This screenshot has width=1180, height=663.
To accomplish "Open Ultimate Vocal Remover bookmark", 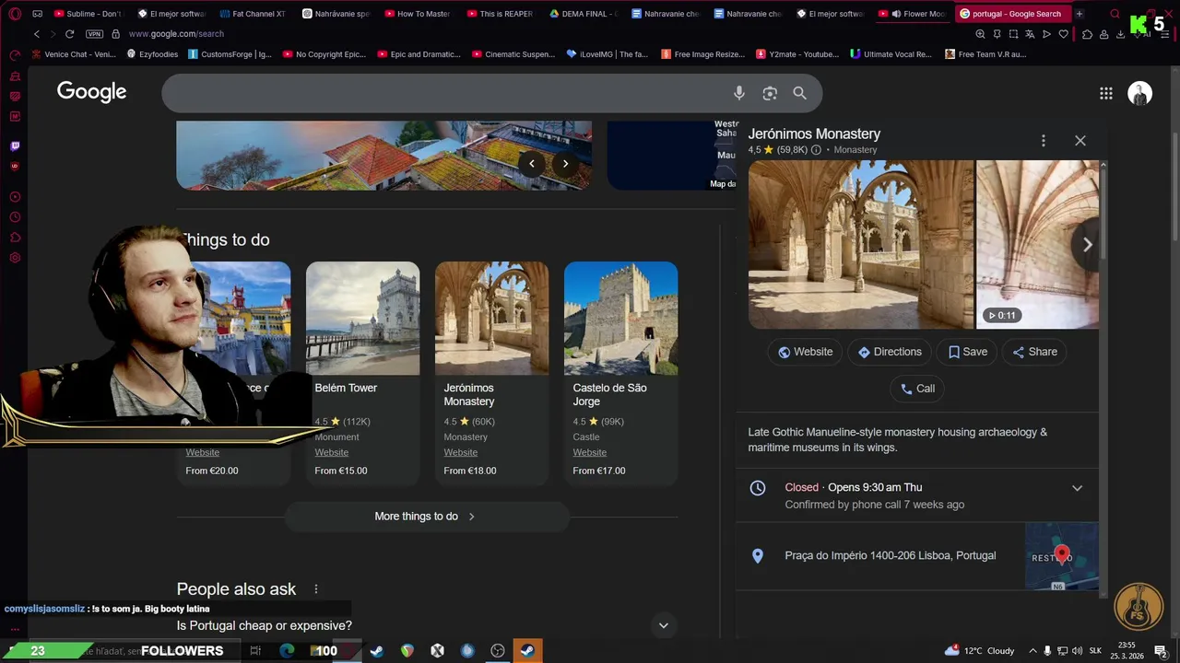I will [x=891, y=54].
